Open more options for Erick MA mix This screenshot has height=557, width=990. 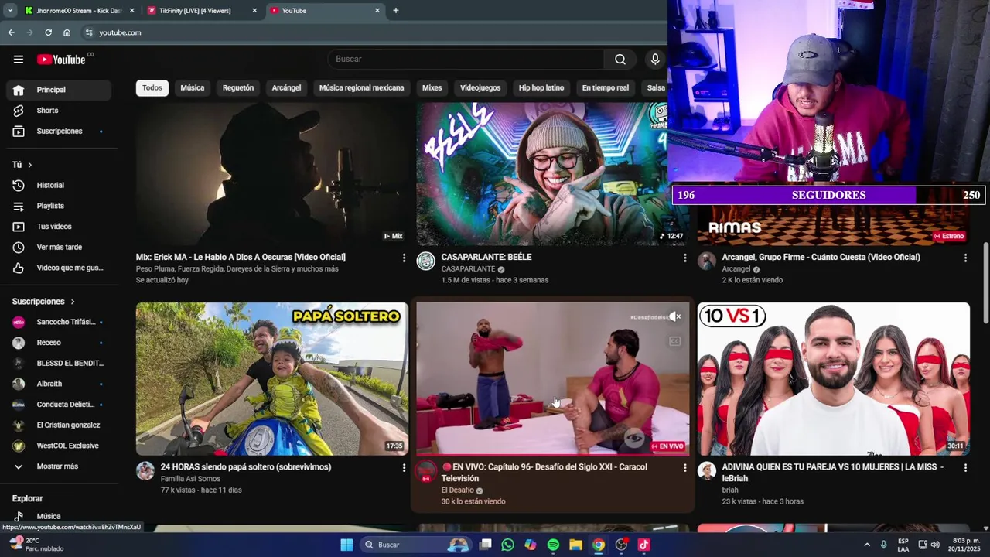pyautogui.click(x=404, y=258)
